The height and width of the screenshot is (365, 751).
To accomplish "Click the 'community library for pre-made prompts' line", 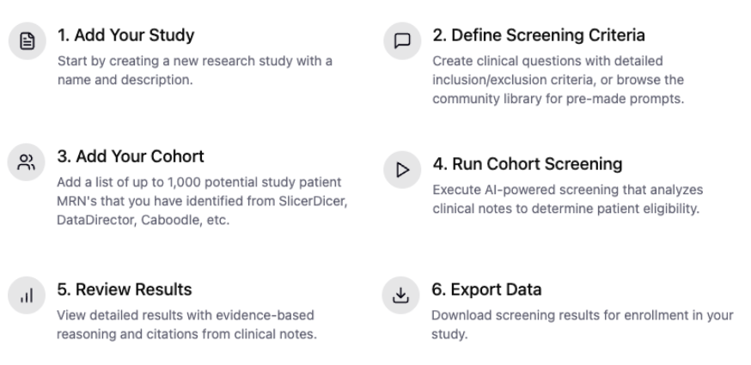I will pyautogui.click(x=559, y=99).
